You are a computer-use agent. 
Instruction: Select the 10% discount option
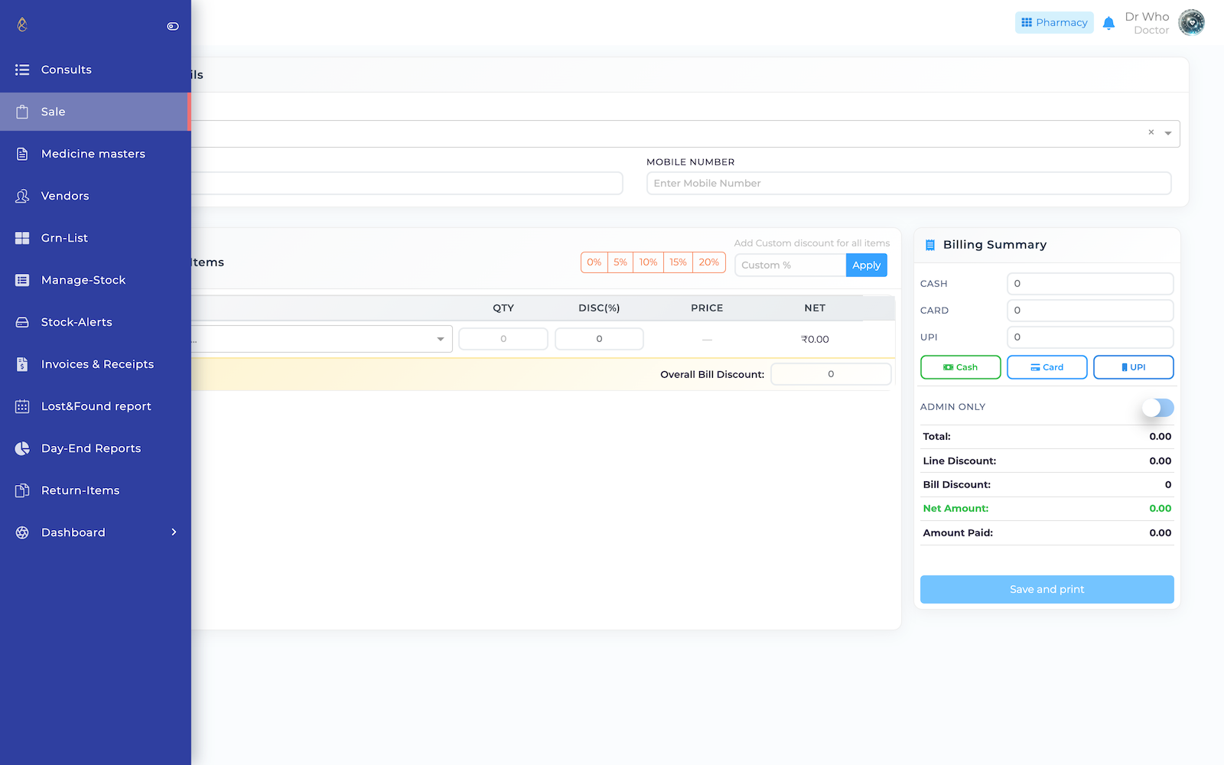tap(648, 262)
